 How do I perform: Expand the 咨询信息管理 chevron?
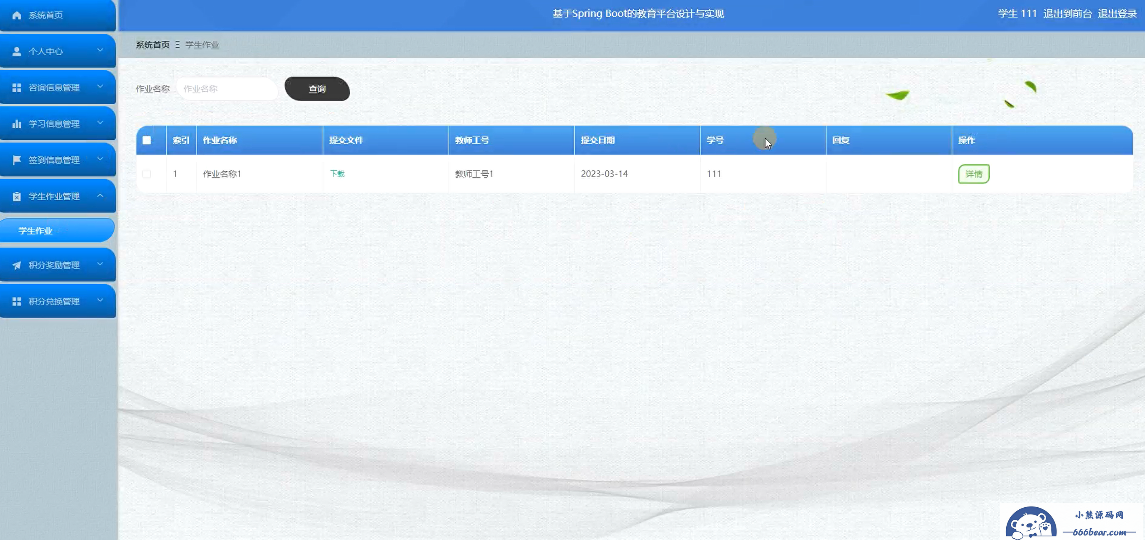pyautogui.click(x=100, y=86)
